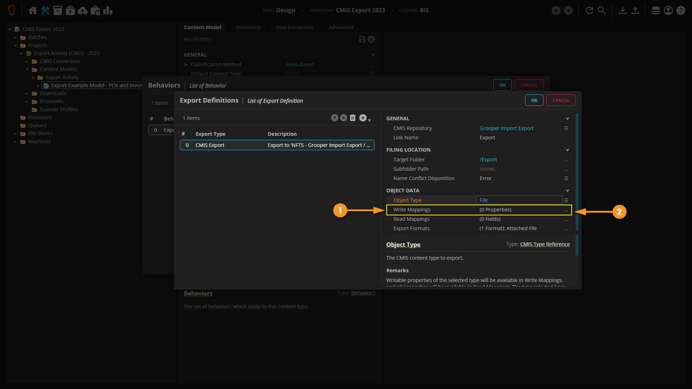This screenshot has width=692, height=389.
Task: Delete the selected export definition
Action: (x=353, y=118)
